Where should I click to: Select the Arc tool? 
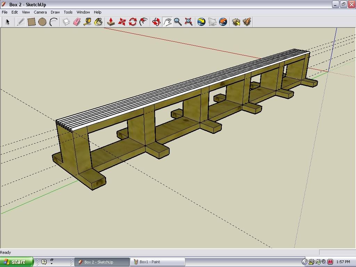53,22
